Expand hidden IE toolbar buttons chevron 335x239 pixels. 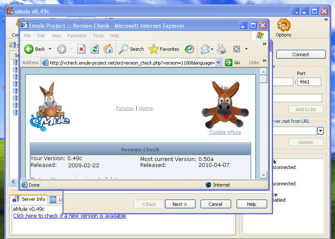265,44
